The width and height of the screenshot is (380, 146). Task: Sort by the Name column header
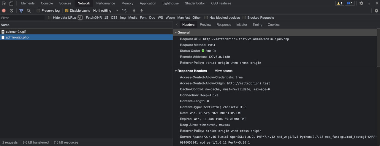point(86,25)
